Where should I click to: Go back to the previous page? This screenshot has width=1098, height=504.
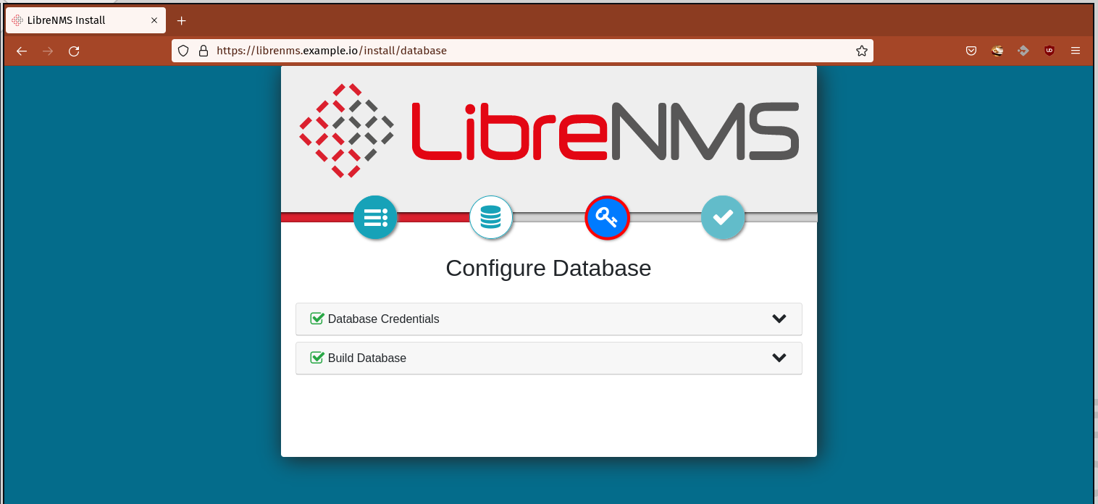(x=22, y=51)
